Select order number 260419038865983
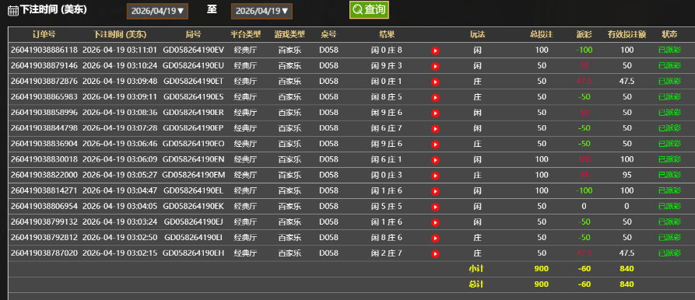 tap(44, 96)
